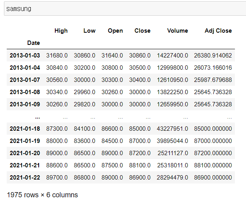The width and height of the screenshot is (246, 202).
Task: Click Close value 87200.0
Action: [x=140, y=153]
